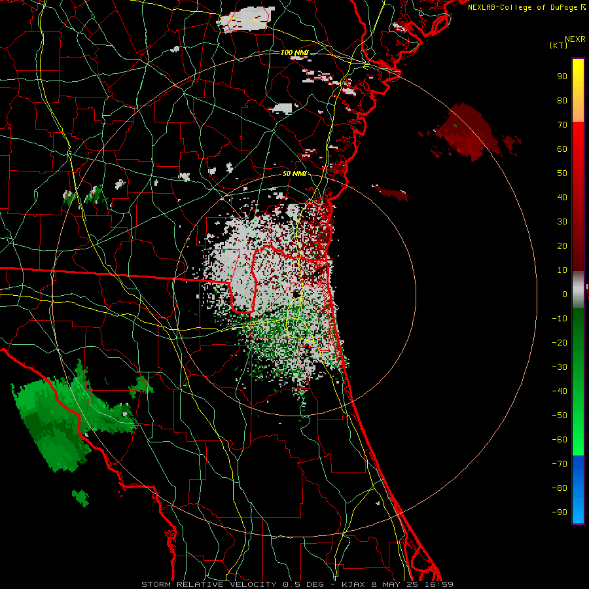Click the -50 value on velocity scale
The image size is (589, 589).
(x=560, y=416)
